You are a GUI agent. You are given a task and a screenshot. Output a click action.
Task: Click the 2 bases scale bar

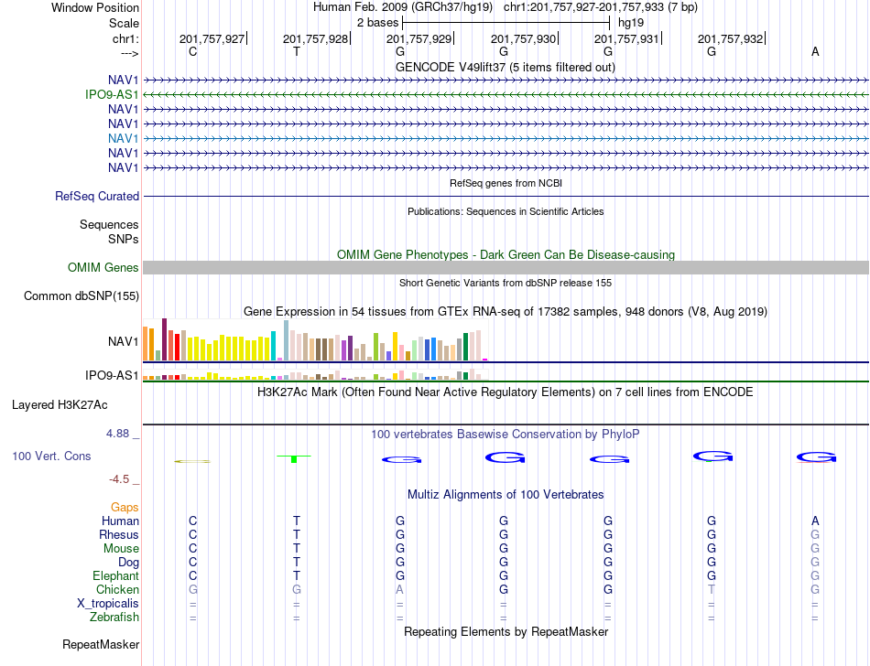[x=506, y=23]
